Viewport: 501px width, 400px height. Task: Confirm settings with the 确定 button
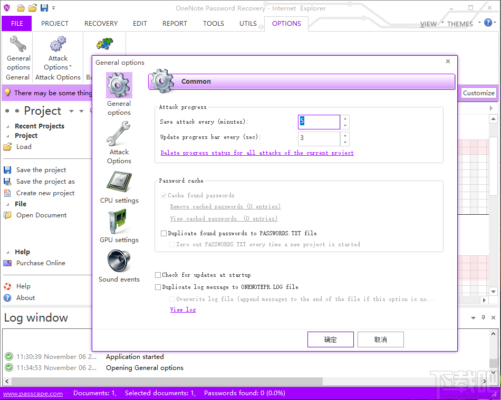point(330,339)
